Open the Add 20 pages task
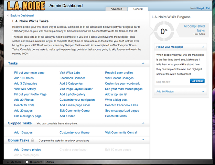Image resolution: width=215 pixels, height=165 pixels. [23, 111]
